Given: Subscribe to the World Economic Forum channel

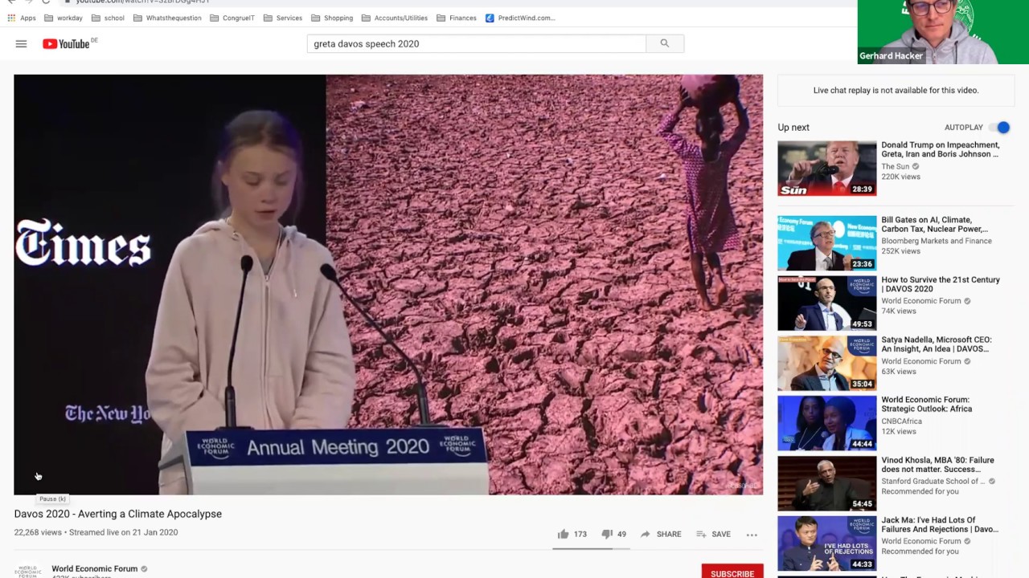Looking at the screenshot, I should [x=732, y=573].
